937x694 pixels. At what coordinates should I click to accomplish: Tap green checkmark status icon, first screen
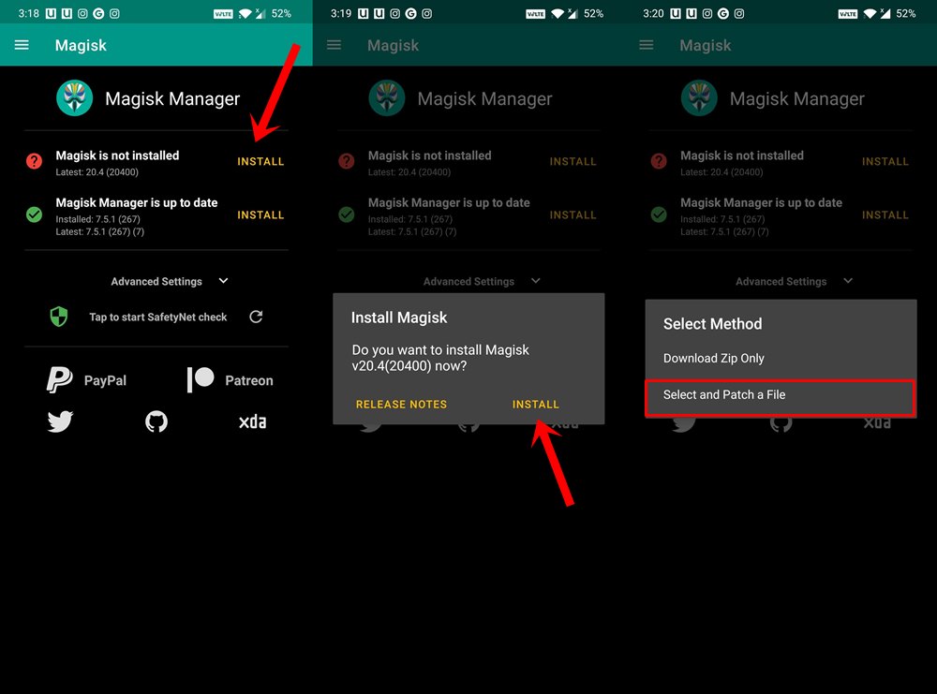[34, 214]
